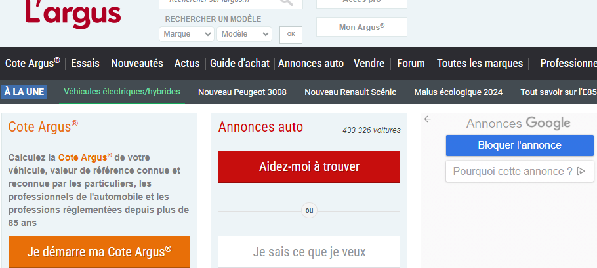Click Je démarre ma Cote Argus button
This screenshot has height=268, width=597.
[99, 252]
